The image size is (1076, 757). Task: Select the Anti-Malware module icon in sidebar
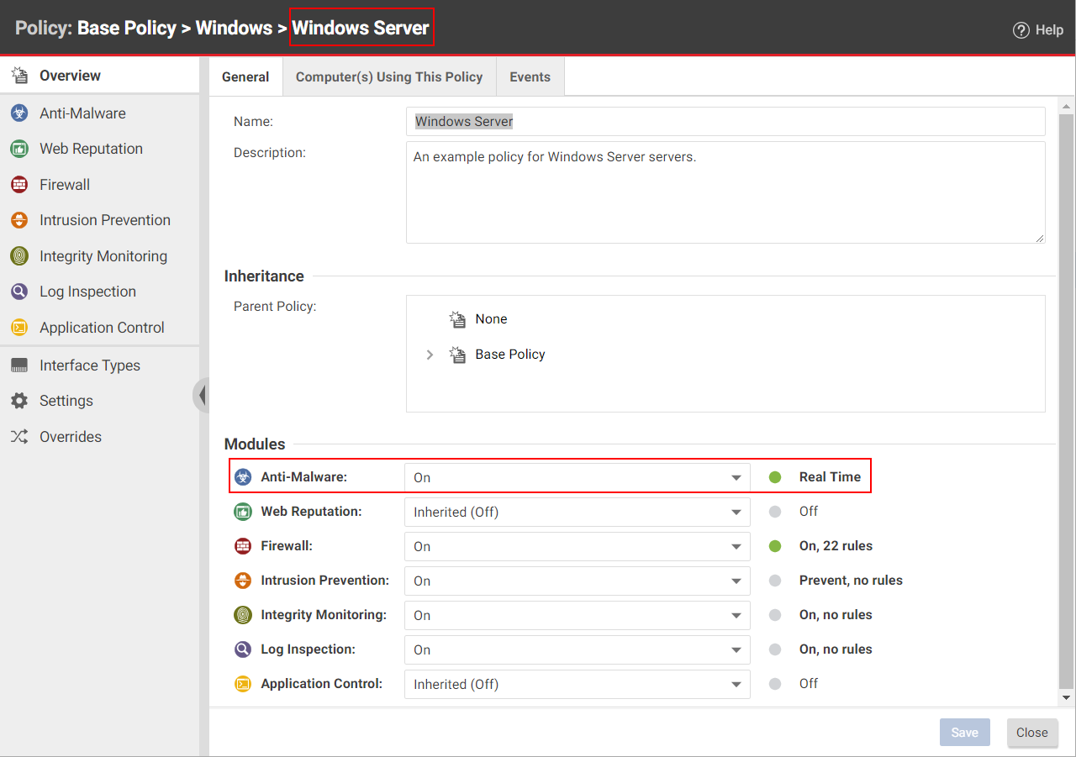tap(18, 113)
